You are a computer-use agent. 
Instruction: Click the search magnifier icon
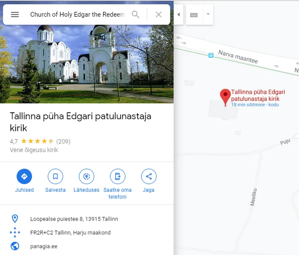pyautogui.click(x=135, y=14)
